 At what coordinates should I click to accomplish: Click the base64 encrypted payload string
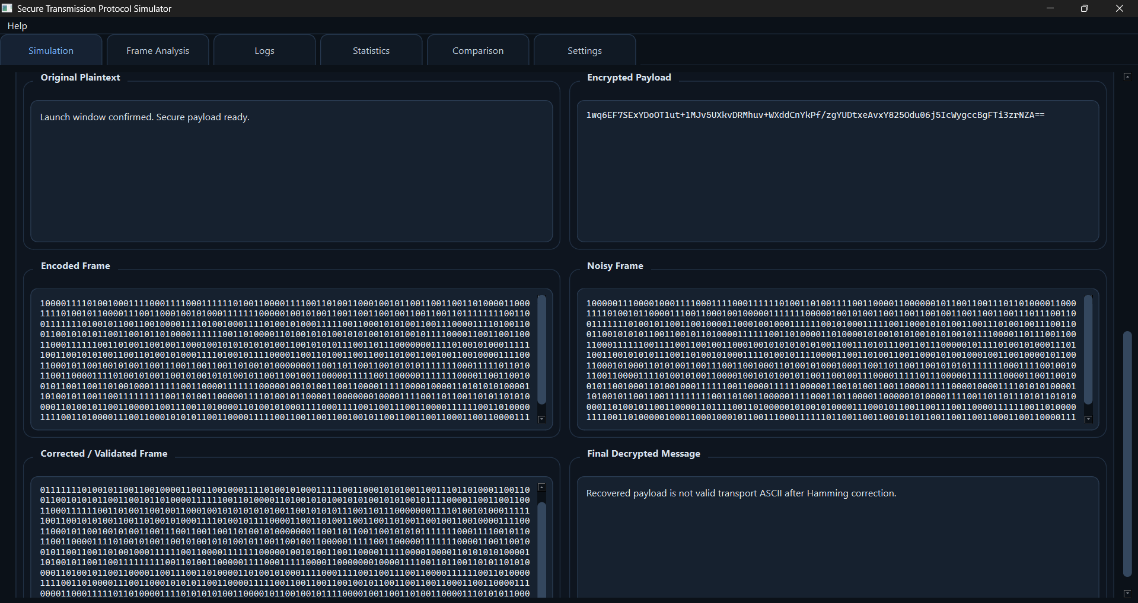coord(815,115)
